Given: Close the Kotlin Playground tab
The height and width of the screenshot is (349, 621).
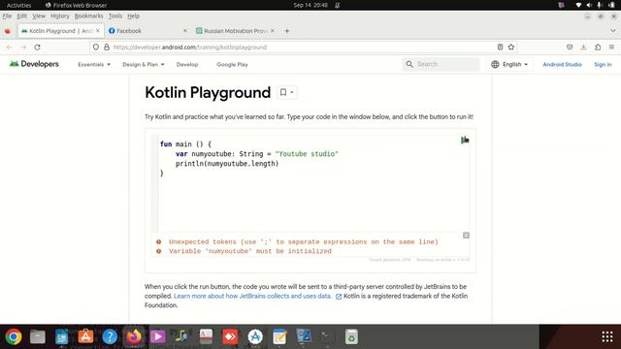Looking at the screenshot, I should pos(98,31).
